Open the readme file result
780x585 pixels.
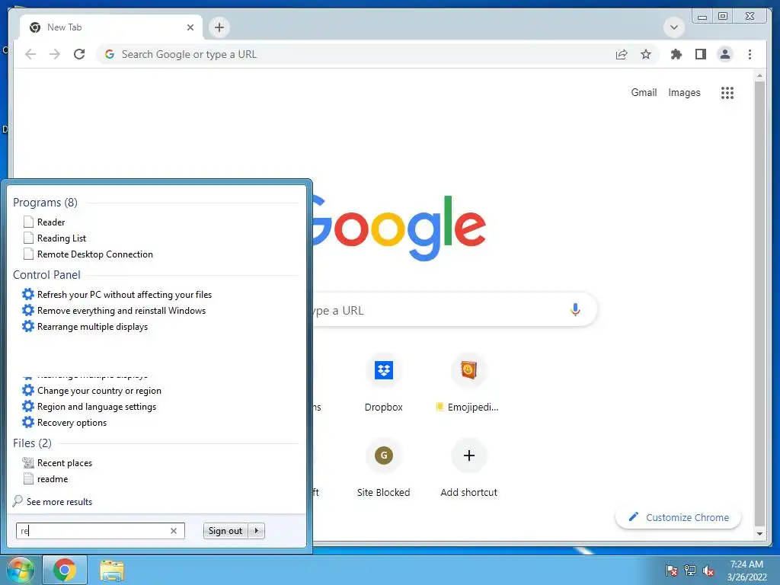point(53,478)
